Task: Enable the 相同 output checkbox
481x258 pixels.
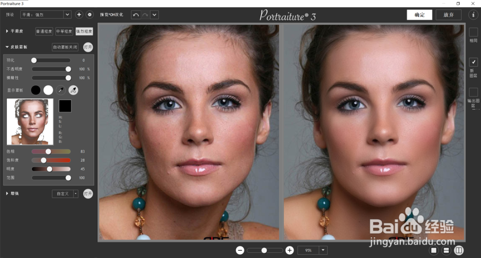Action: point(473,32)
